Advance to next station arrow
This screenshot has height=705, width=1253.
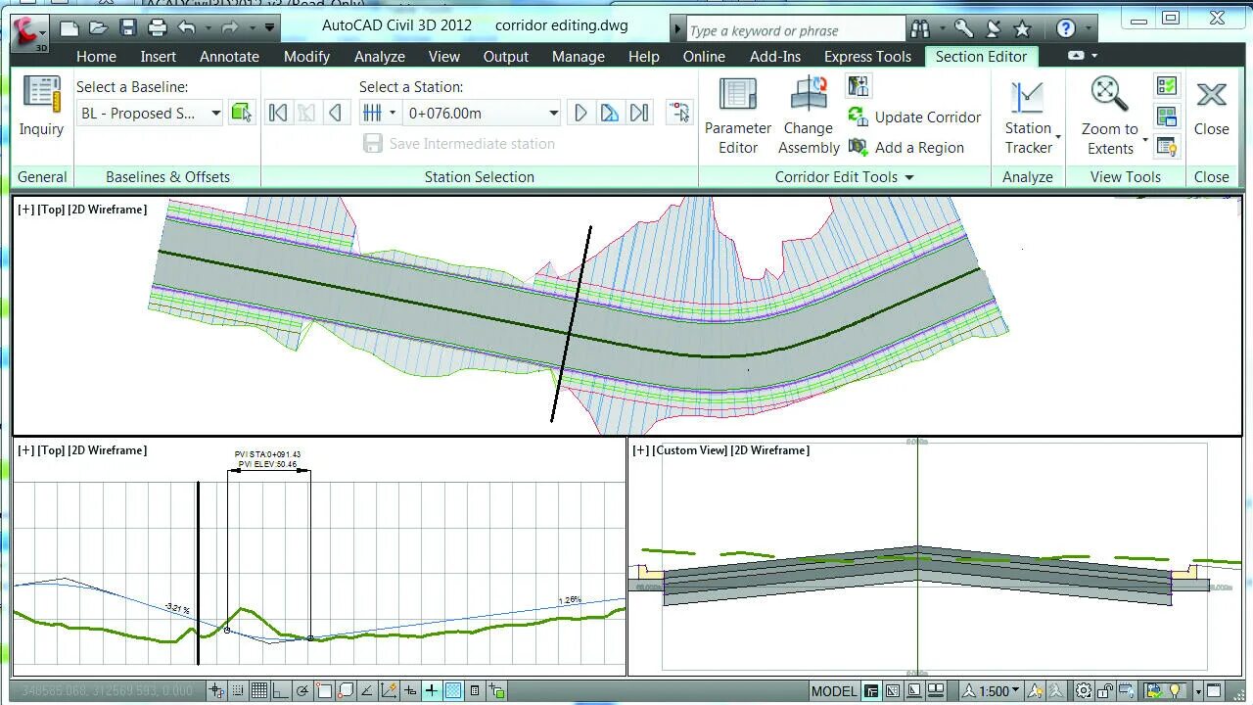580,113
